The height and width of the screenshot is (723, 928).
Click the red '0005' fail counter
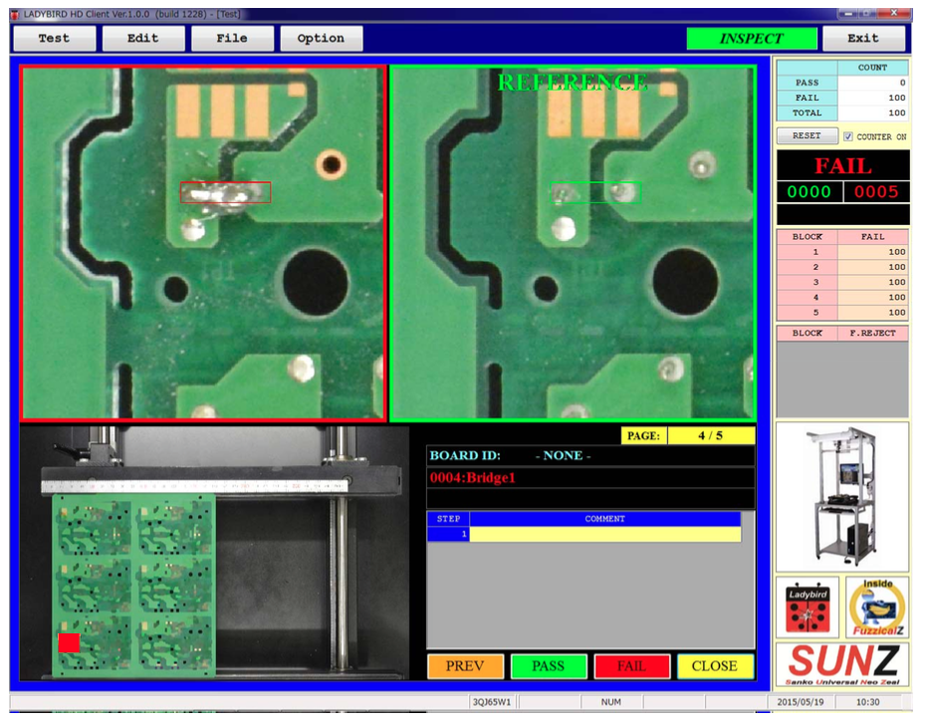[x=876, y=192]
